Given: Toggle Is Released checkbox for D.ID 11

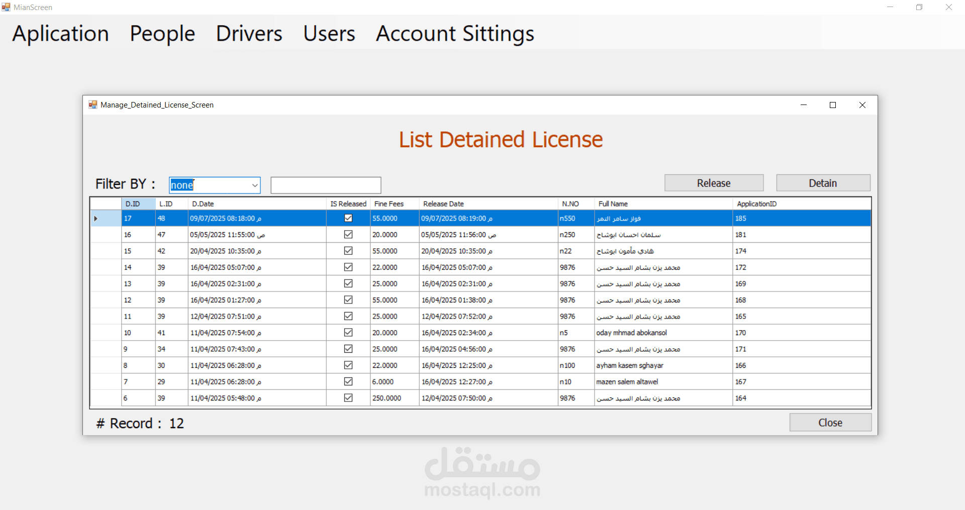Looking at the screenshot, I should (x=348, y=316).
